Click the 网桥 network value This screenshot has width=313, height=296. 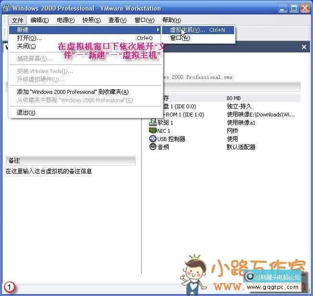point(233,131)
